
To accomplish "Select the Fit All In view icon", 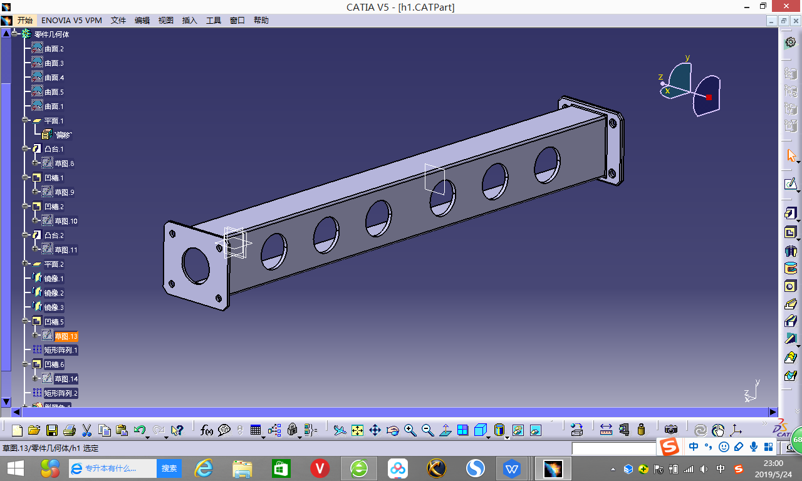I will [357, 430].
